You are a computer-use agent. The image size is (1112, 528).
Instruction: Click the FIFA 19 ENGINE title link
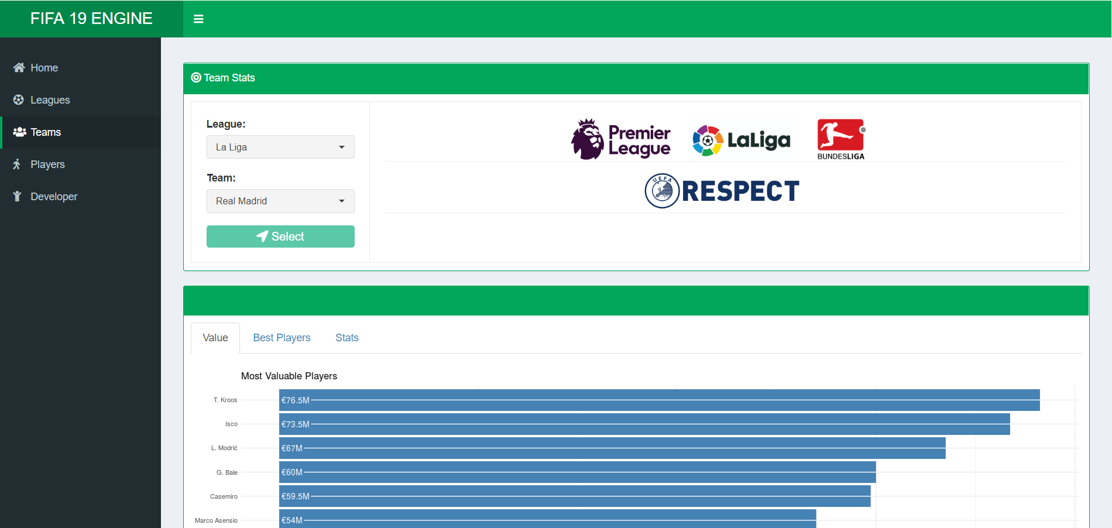pos(91,19)
